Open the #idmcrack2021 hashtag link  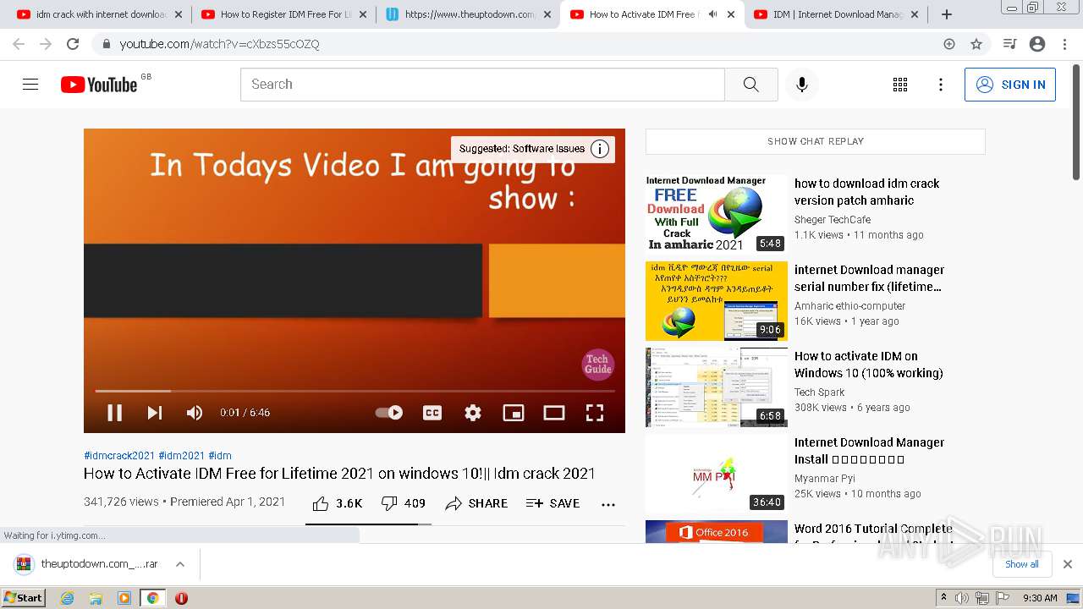pos(119,456)
